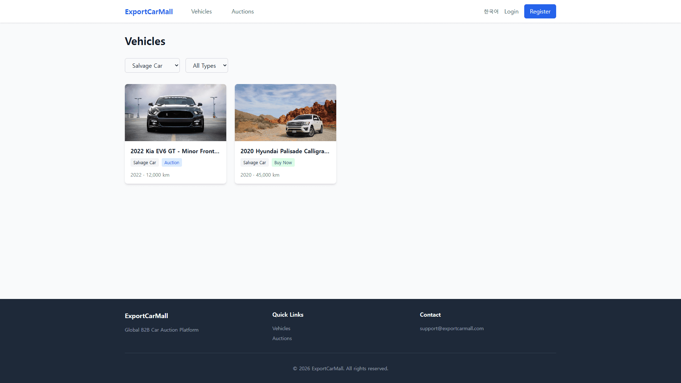Go to Auctions in top navigation
The image size is (681, 383).
243,11
